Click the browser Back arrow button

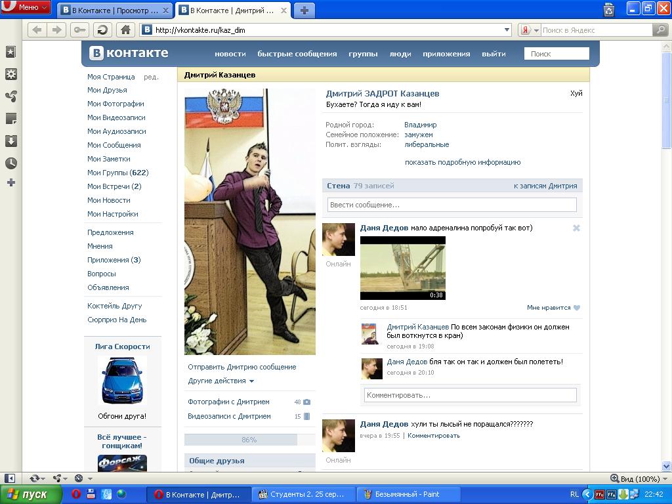(37, 30)
